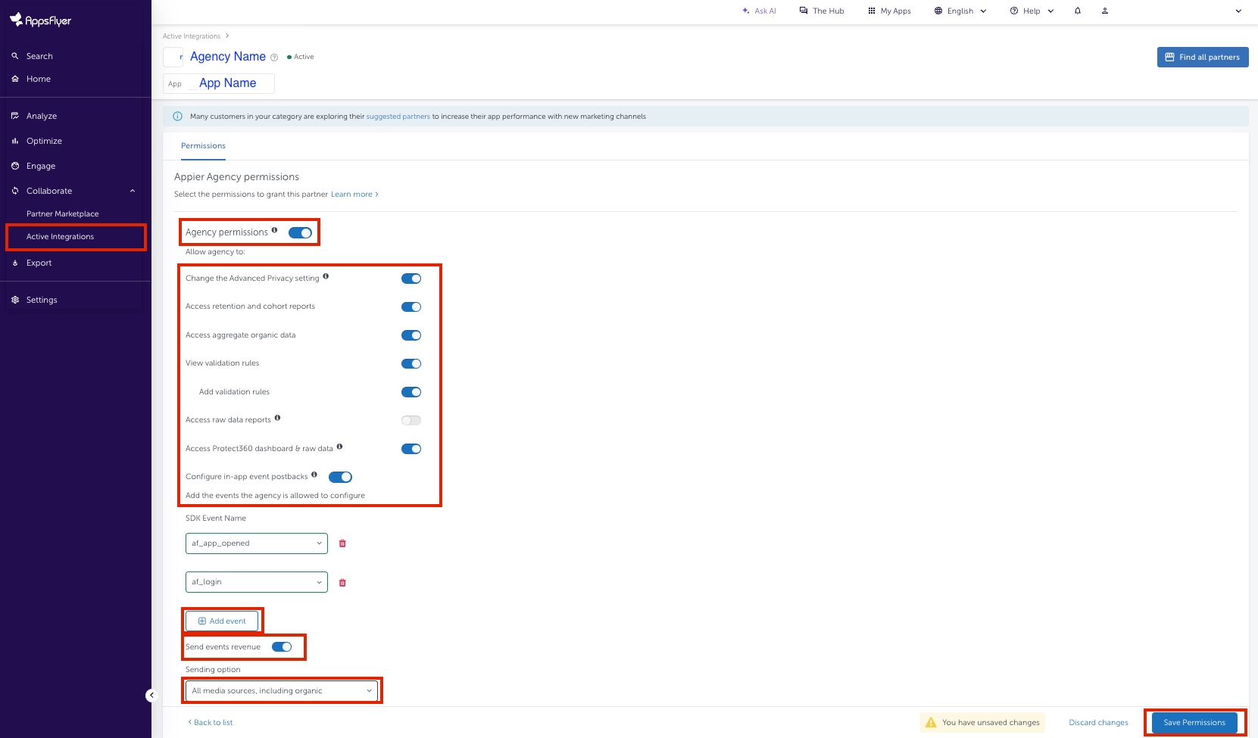Click help icon next to Agency Name
The height and width of the screenshot is (738, 1258).
[x=274, y=58]
